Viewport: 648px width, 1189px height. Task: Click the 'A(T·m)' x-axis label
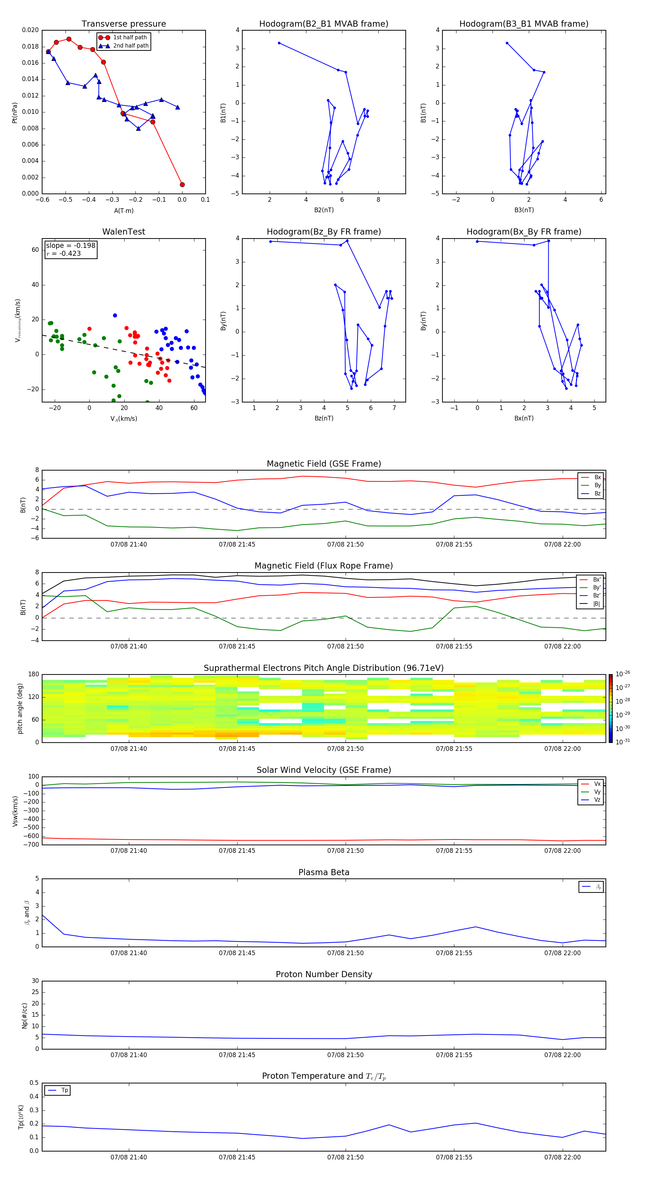[x=123, y=210]
